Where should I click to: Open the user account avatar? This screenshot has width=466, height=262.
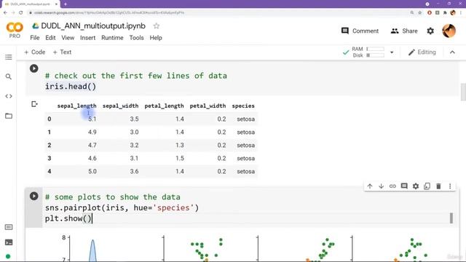[x=449, y=31]
